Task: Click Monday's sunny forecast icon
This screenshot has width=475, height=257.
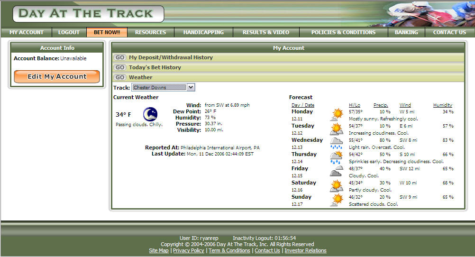Action: click(337, 115)
